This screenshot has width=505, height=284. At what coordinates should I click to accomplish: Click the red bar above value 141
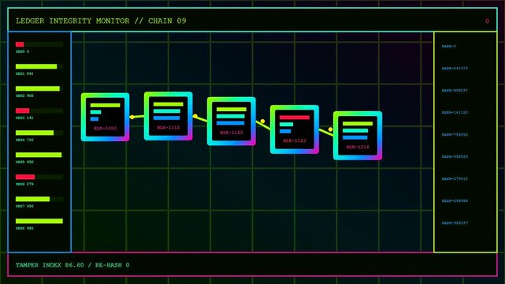(22, 110)
